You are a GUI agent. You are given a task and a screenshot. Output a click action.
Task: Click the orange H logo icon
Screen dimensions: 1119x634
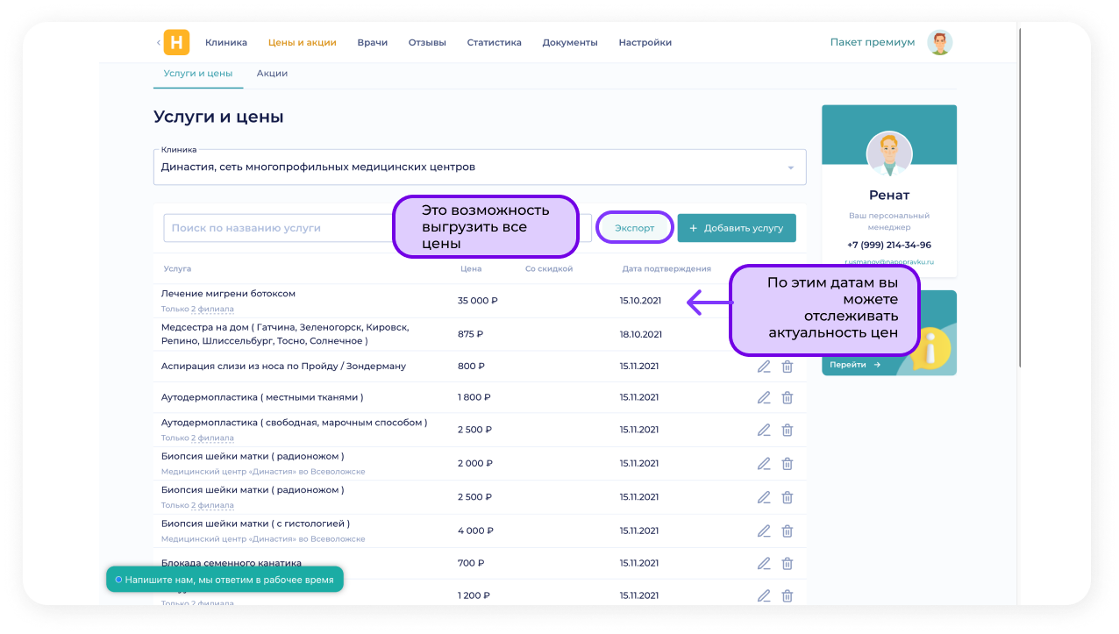click(176, 42)
